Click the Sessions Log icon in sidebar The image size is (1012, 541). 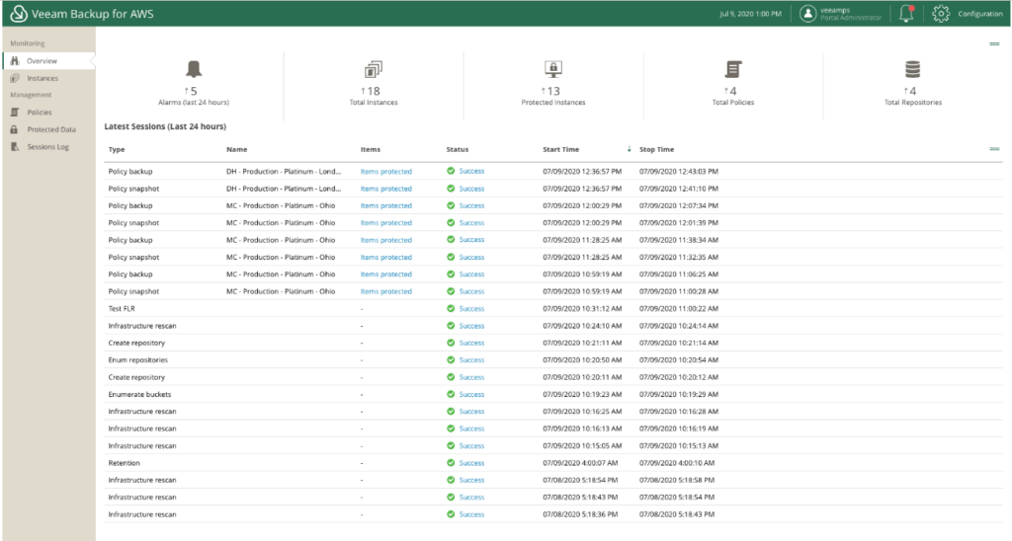click(x=15, y=147)
